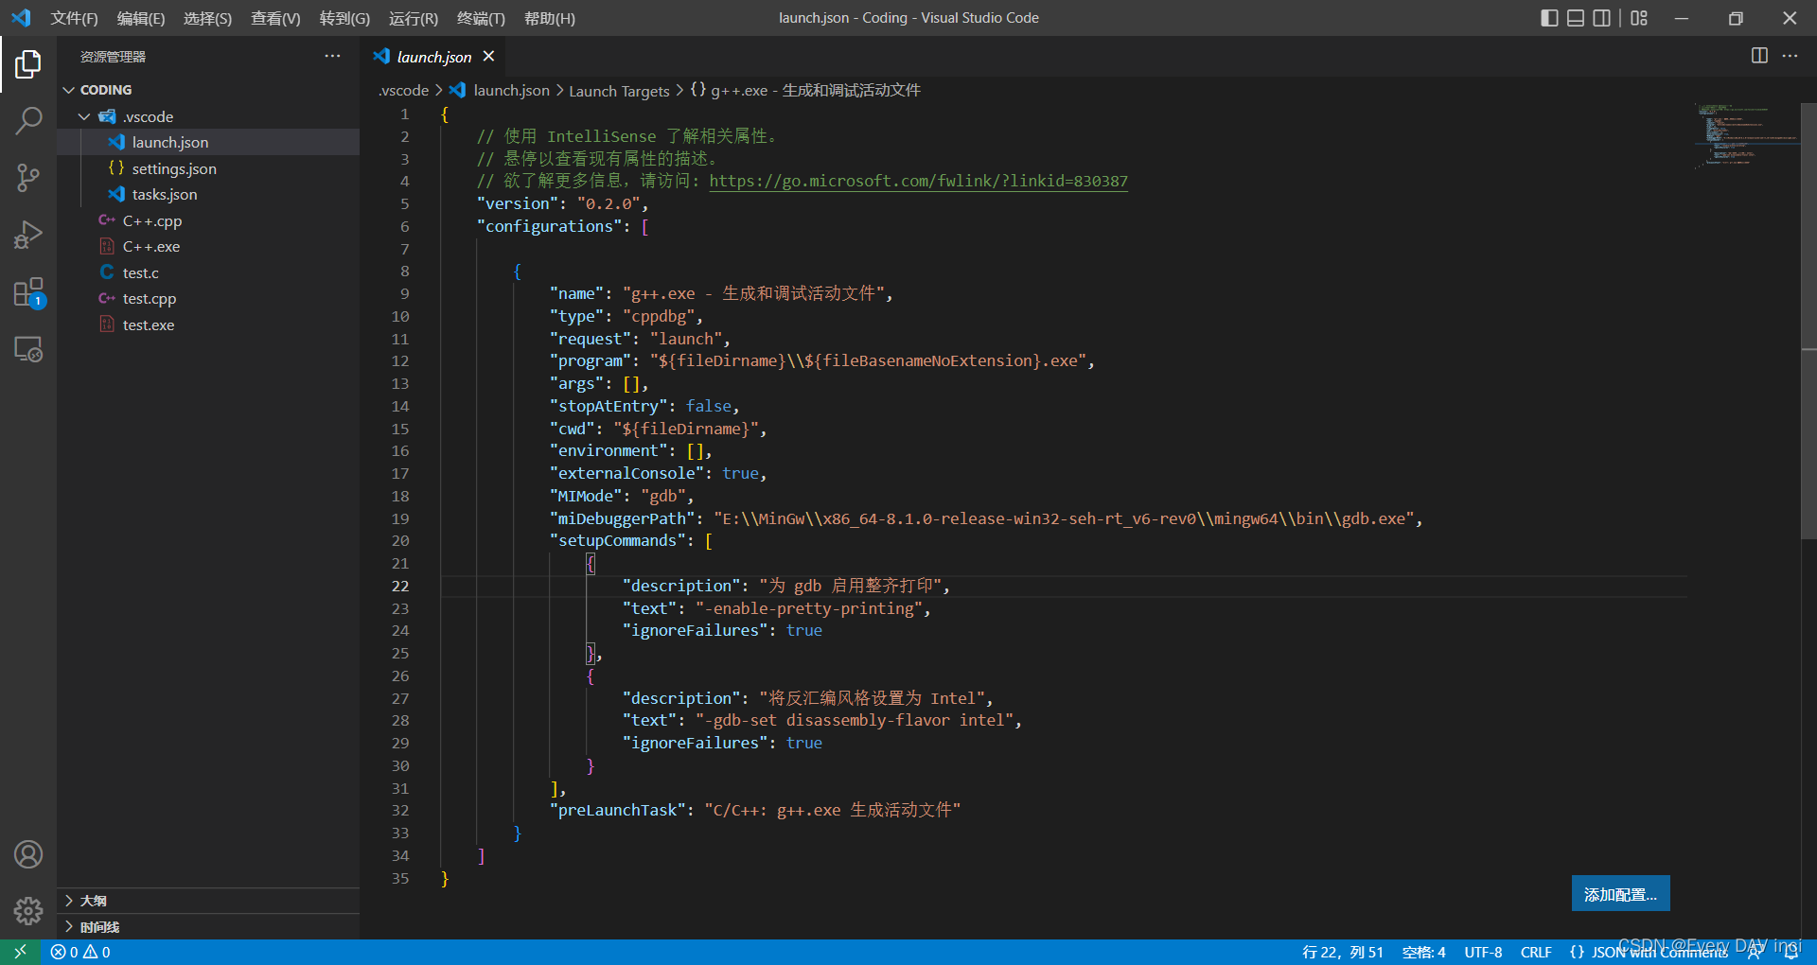
Task: Open the 查看(V) menu
Action: [275, 18]
